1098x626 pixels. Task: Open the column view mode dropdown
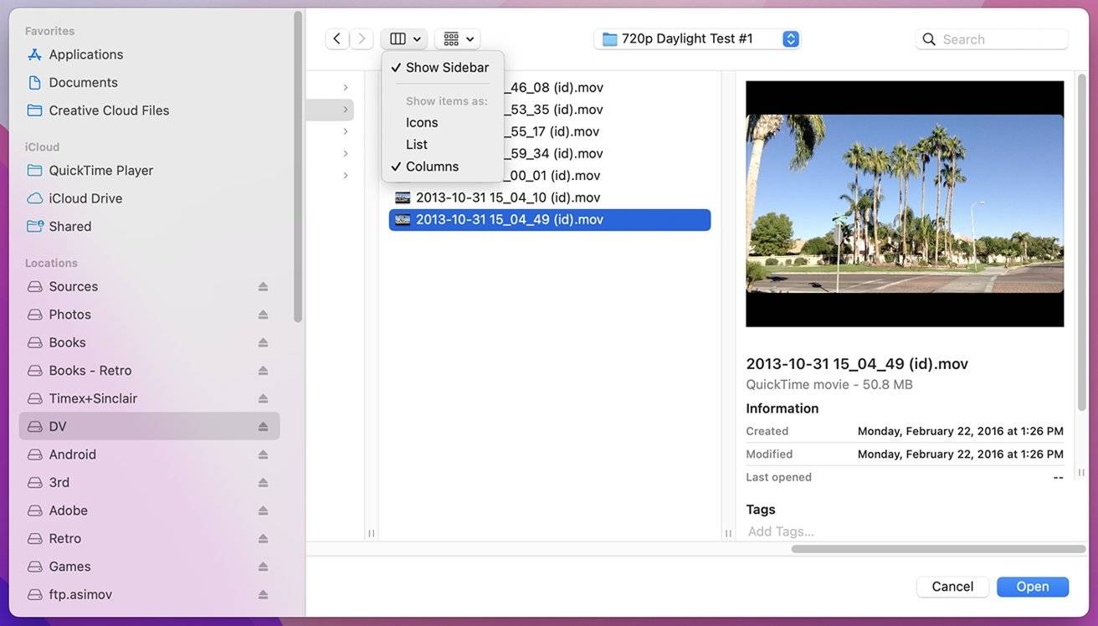point(404,38)
